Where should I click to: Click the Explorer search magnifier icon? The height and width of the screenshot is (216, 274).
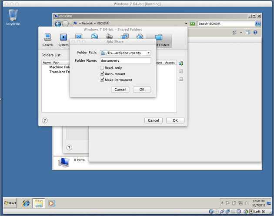click(258, 23)
